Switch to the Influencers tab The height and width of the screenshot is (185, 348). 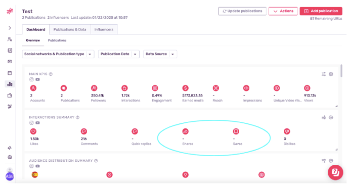pyautogui.click(x=104, y=29)
